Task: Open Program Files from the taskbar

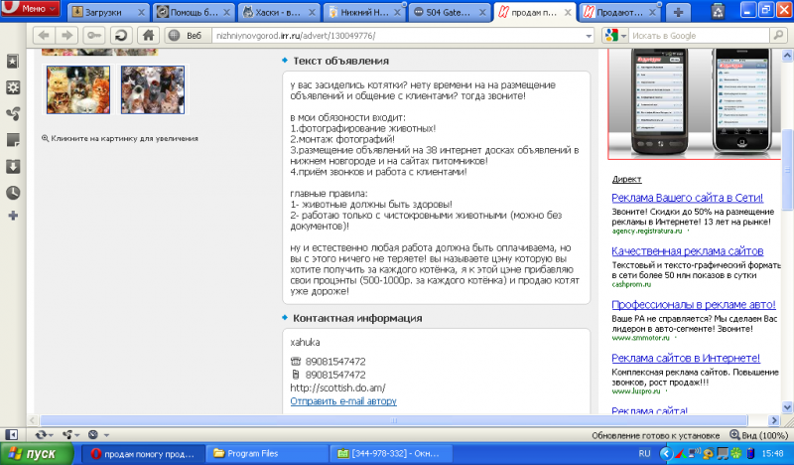Action: pos(256,453)
